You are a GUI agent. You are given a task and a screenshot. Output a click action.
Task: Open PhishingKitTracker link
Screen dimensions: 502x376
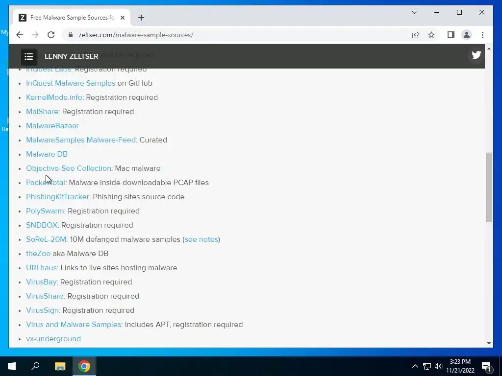tap(57, 197)
